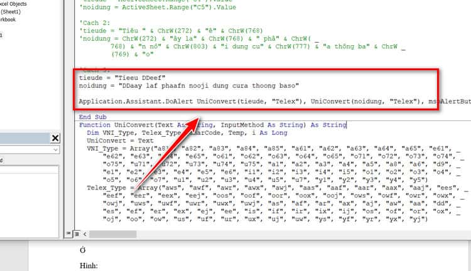
Task: Click the line starting "owj", "uws"
Action: 281,203
